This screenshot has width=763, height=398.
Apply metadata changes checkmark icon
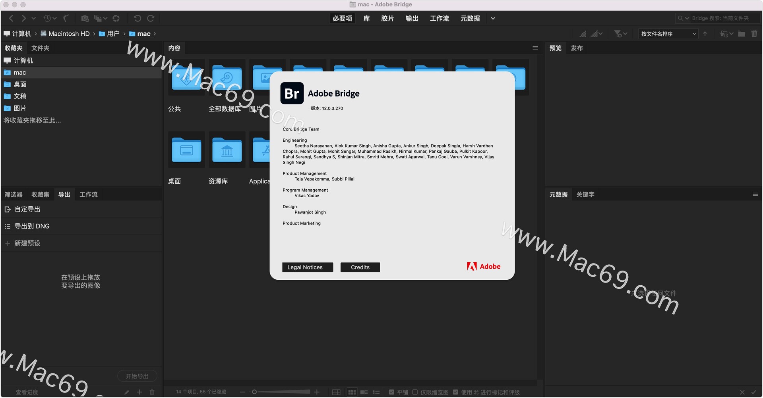(753, 392)
